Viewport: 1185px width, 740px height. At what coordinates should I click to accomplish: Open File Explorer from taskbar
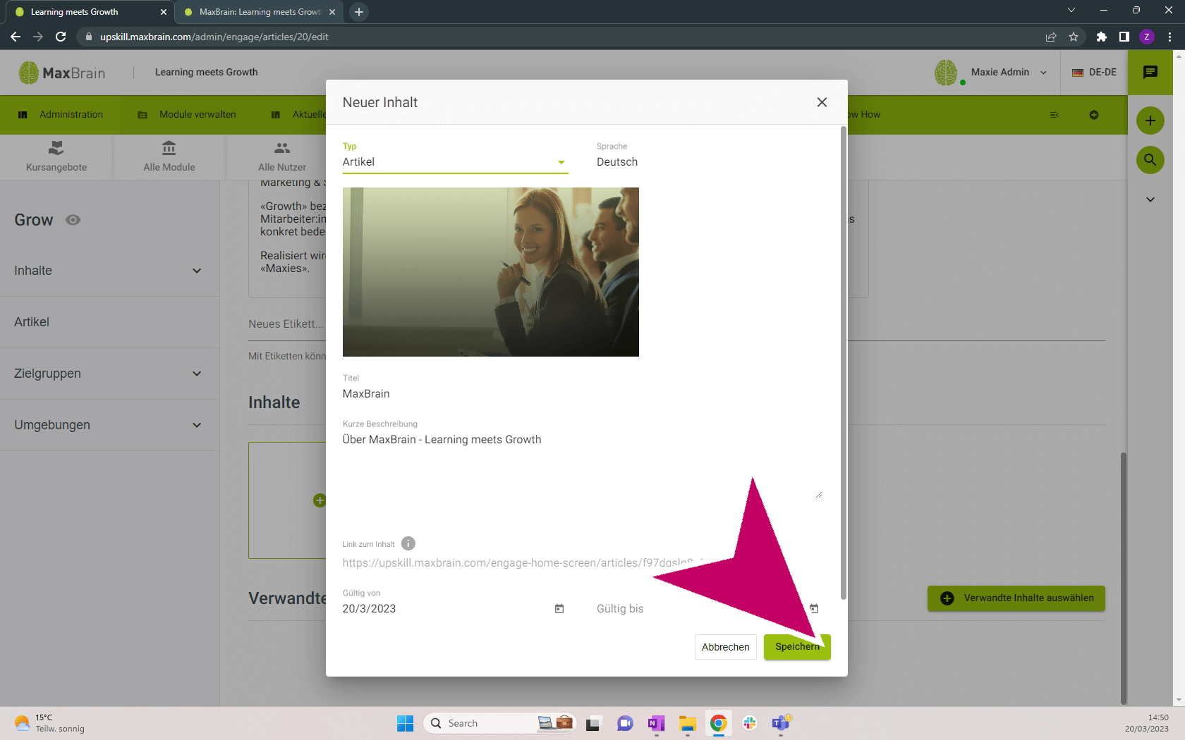point(688,723)
